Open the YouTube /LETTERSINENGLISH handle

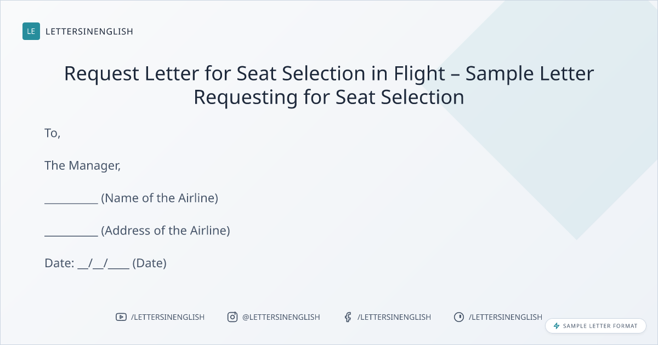(x=168, y=317)
